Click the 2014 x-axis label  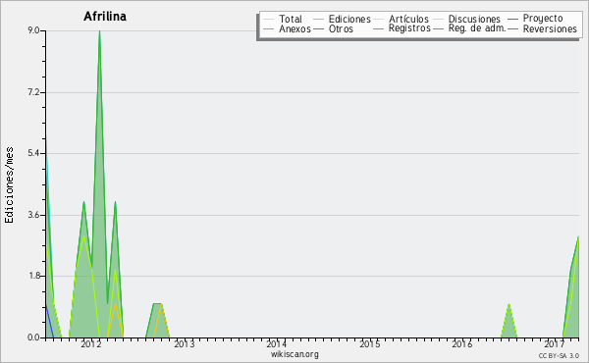[277, 343]
